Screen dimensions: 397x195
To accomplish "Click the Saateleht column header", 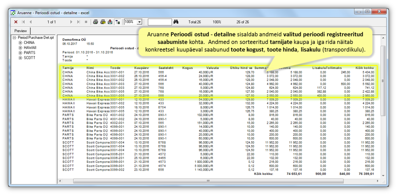I will tap(166, 68).
